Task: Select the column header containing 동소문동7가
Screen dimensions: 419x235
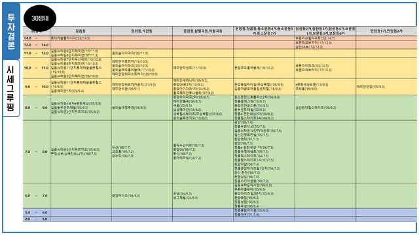Action: 264,31
